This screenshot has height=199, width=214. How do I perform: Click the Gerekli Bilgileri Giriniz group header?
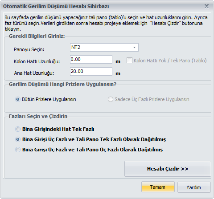click(37, 36)
